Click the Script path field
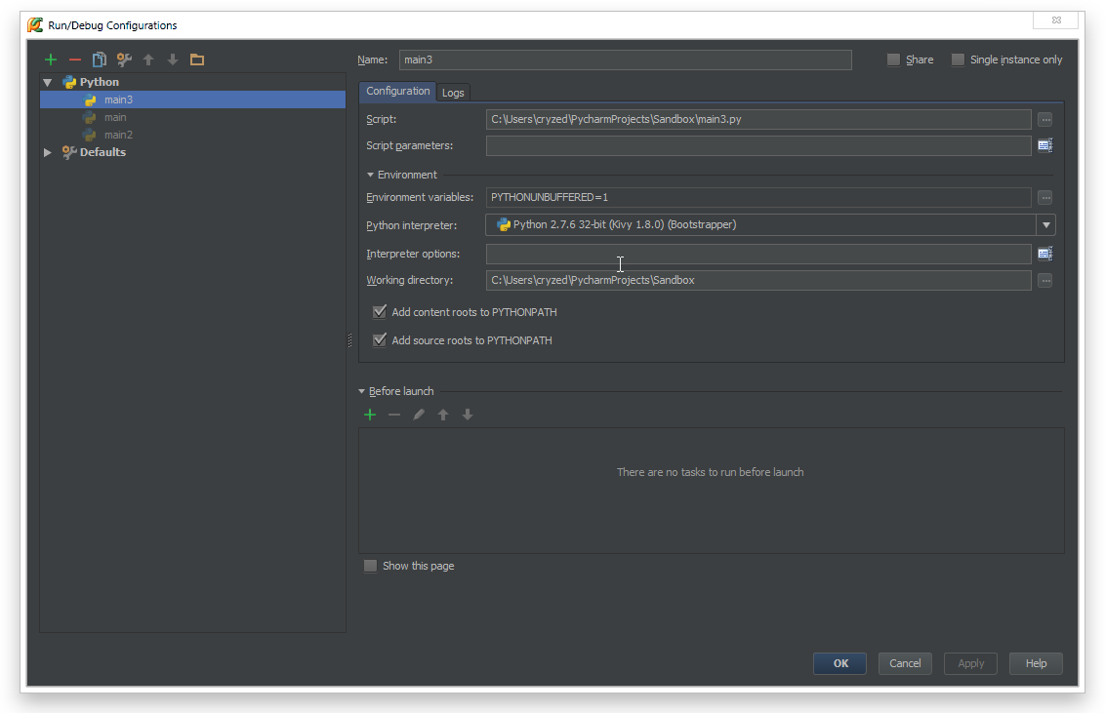The image size is (1105, 713). click(x=758, y=120)
